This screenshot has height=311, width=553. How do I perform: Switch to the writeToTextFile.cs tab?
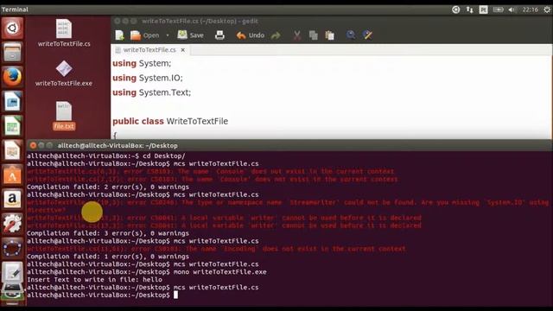149,50
